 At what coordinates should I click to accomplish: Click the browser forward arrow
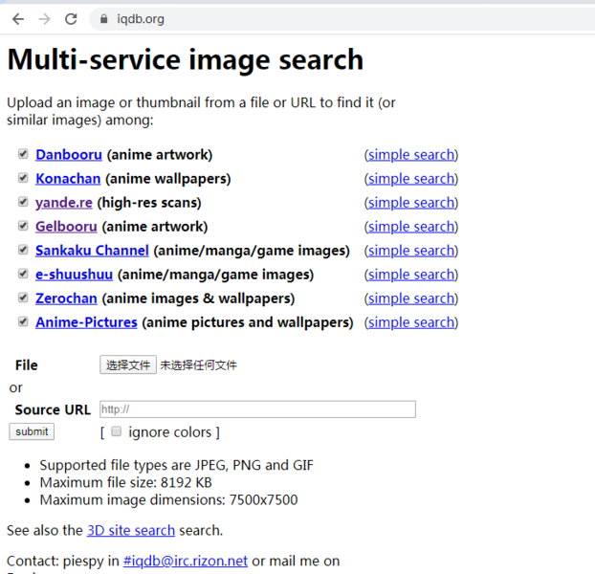click(45, 18)
